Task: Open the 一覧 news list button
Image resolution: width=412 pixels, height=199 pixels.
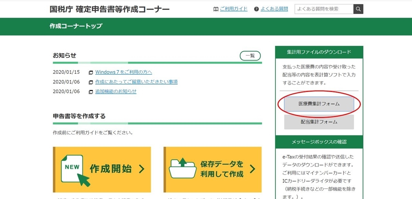Action: pyautogui.click(x=250, y=56)
